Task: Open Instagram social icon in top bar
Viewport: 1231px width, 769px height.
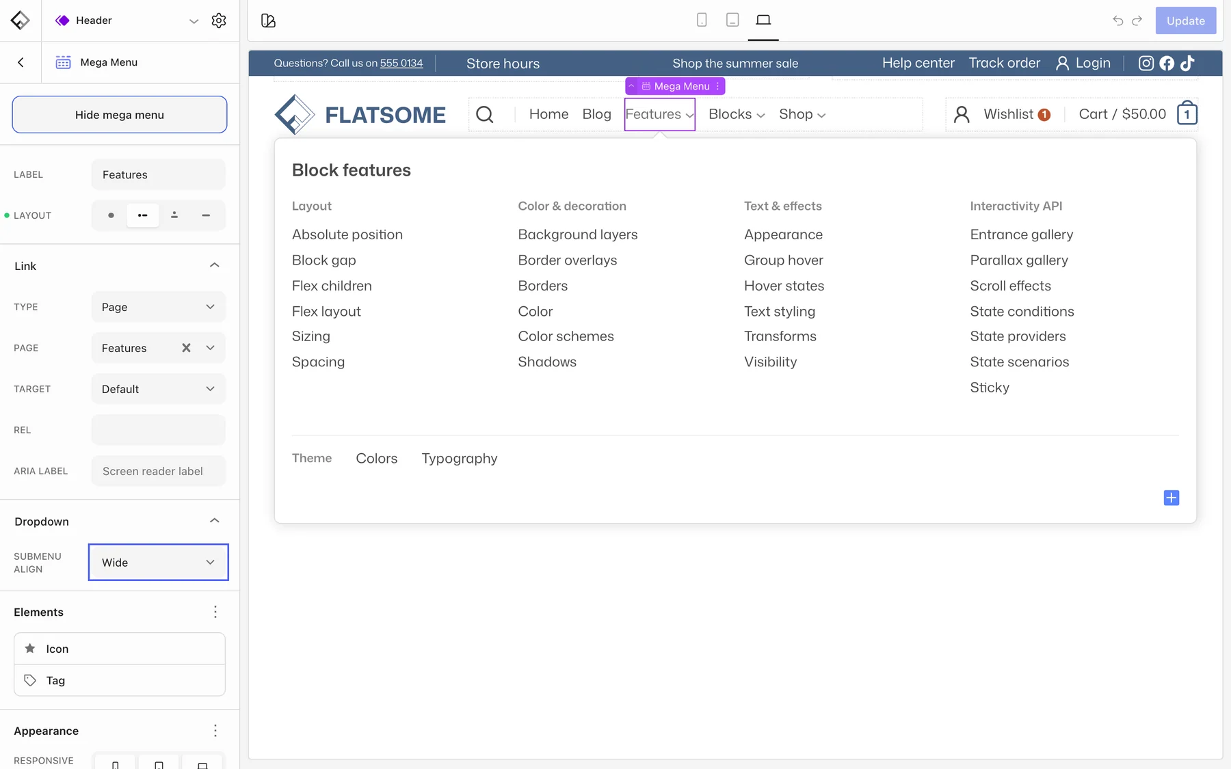Action: (x=1146, y=63)
